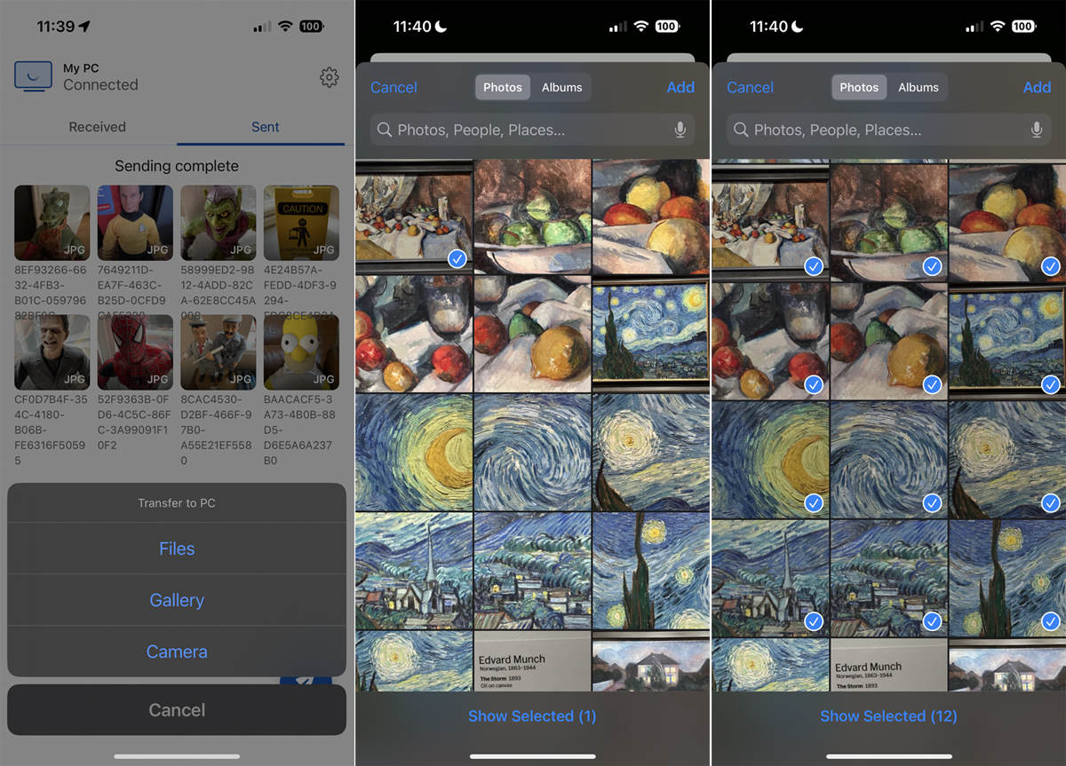
Task: Dismiss the action sheet with Cancel
Action: click(177, 709)
